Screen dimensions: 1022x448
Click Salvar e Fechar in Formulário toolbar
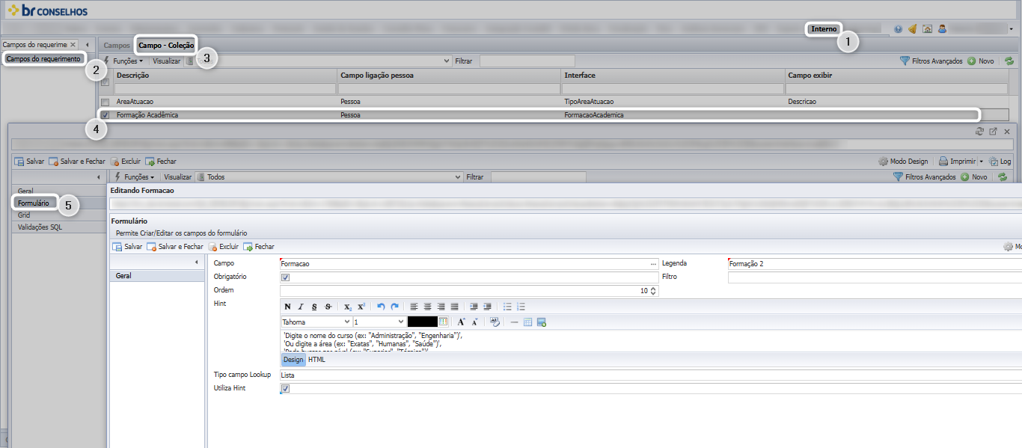(x=174, y=246)
